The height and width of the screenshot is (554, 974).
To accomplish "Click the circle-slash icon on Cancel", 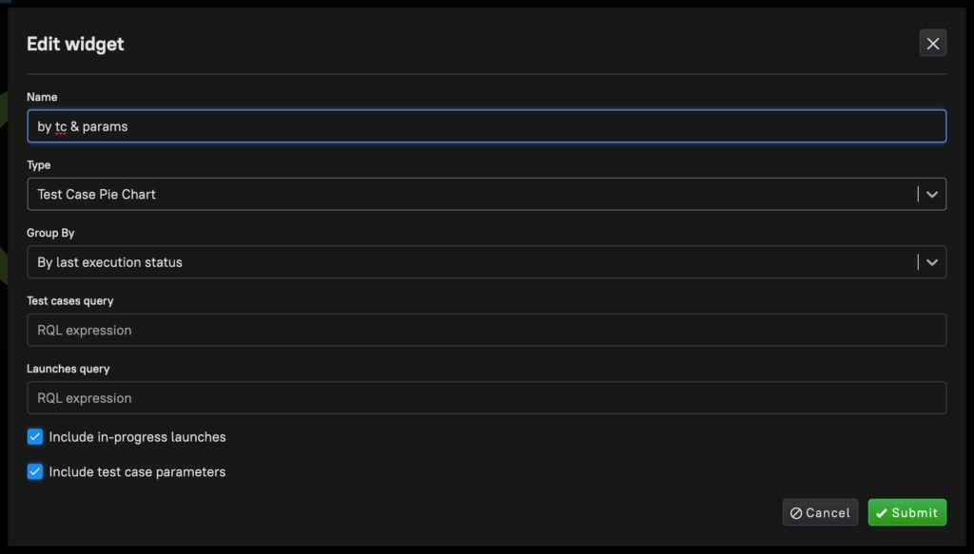I will (796, 513).
